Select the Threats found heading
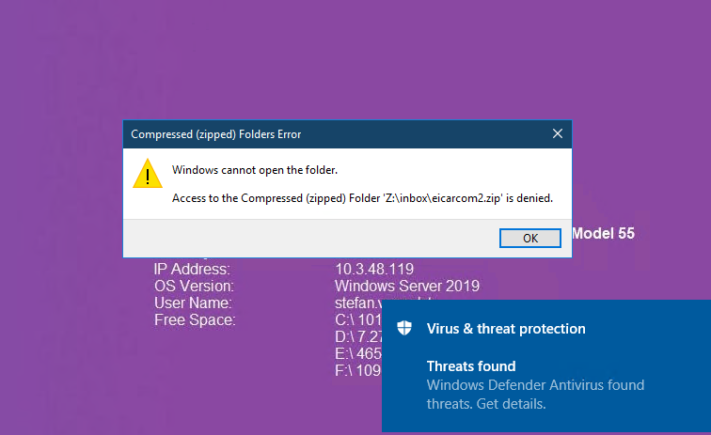Screen dimensions: 711x435 click(x=471, y=366)
